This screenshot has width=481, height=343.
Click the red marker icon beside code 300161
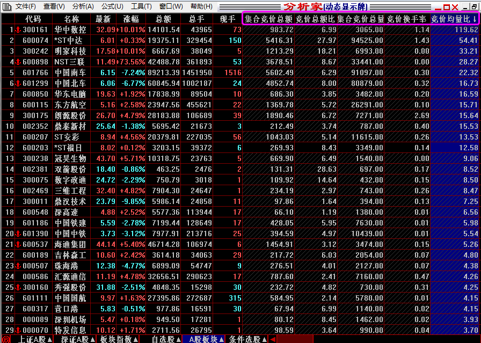pyautogui.click(x=18, y=30)
